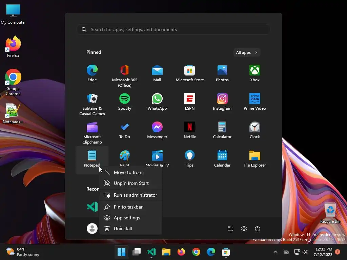Open WhatsApp pinned app
This screenshot has width=347, height=260.
click(x=157, y=102)
